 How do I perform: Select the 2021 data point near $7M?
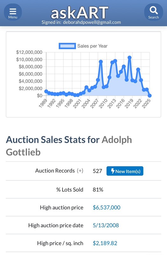[x=138, y=69]
